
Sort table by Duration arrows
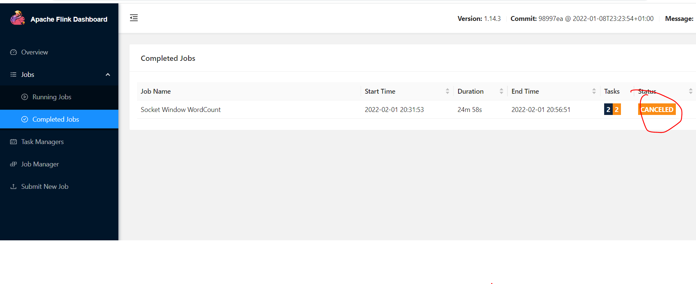coord(501,91)
